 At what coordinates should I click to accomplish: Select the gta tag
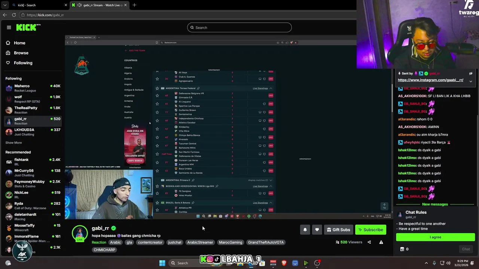point(129,242)
